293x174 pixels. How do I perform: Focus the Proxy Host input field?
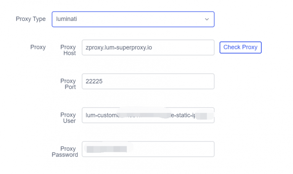[148, 47]
